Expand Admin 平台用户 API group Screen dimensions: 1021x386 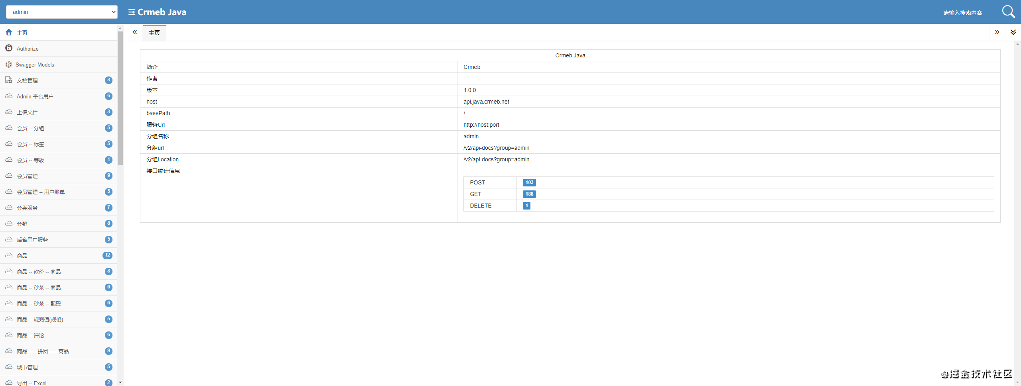(59, 96)
